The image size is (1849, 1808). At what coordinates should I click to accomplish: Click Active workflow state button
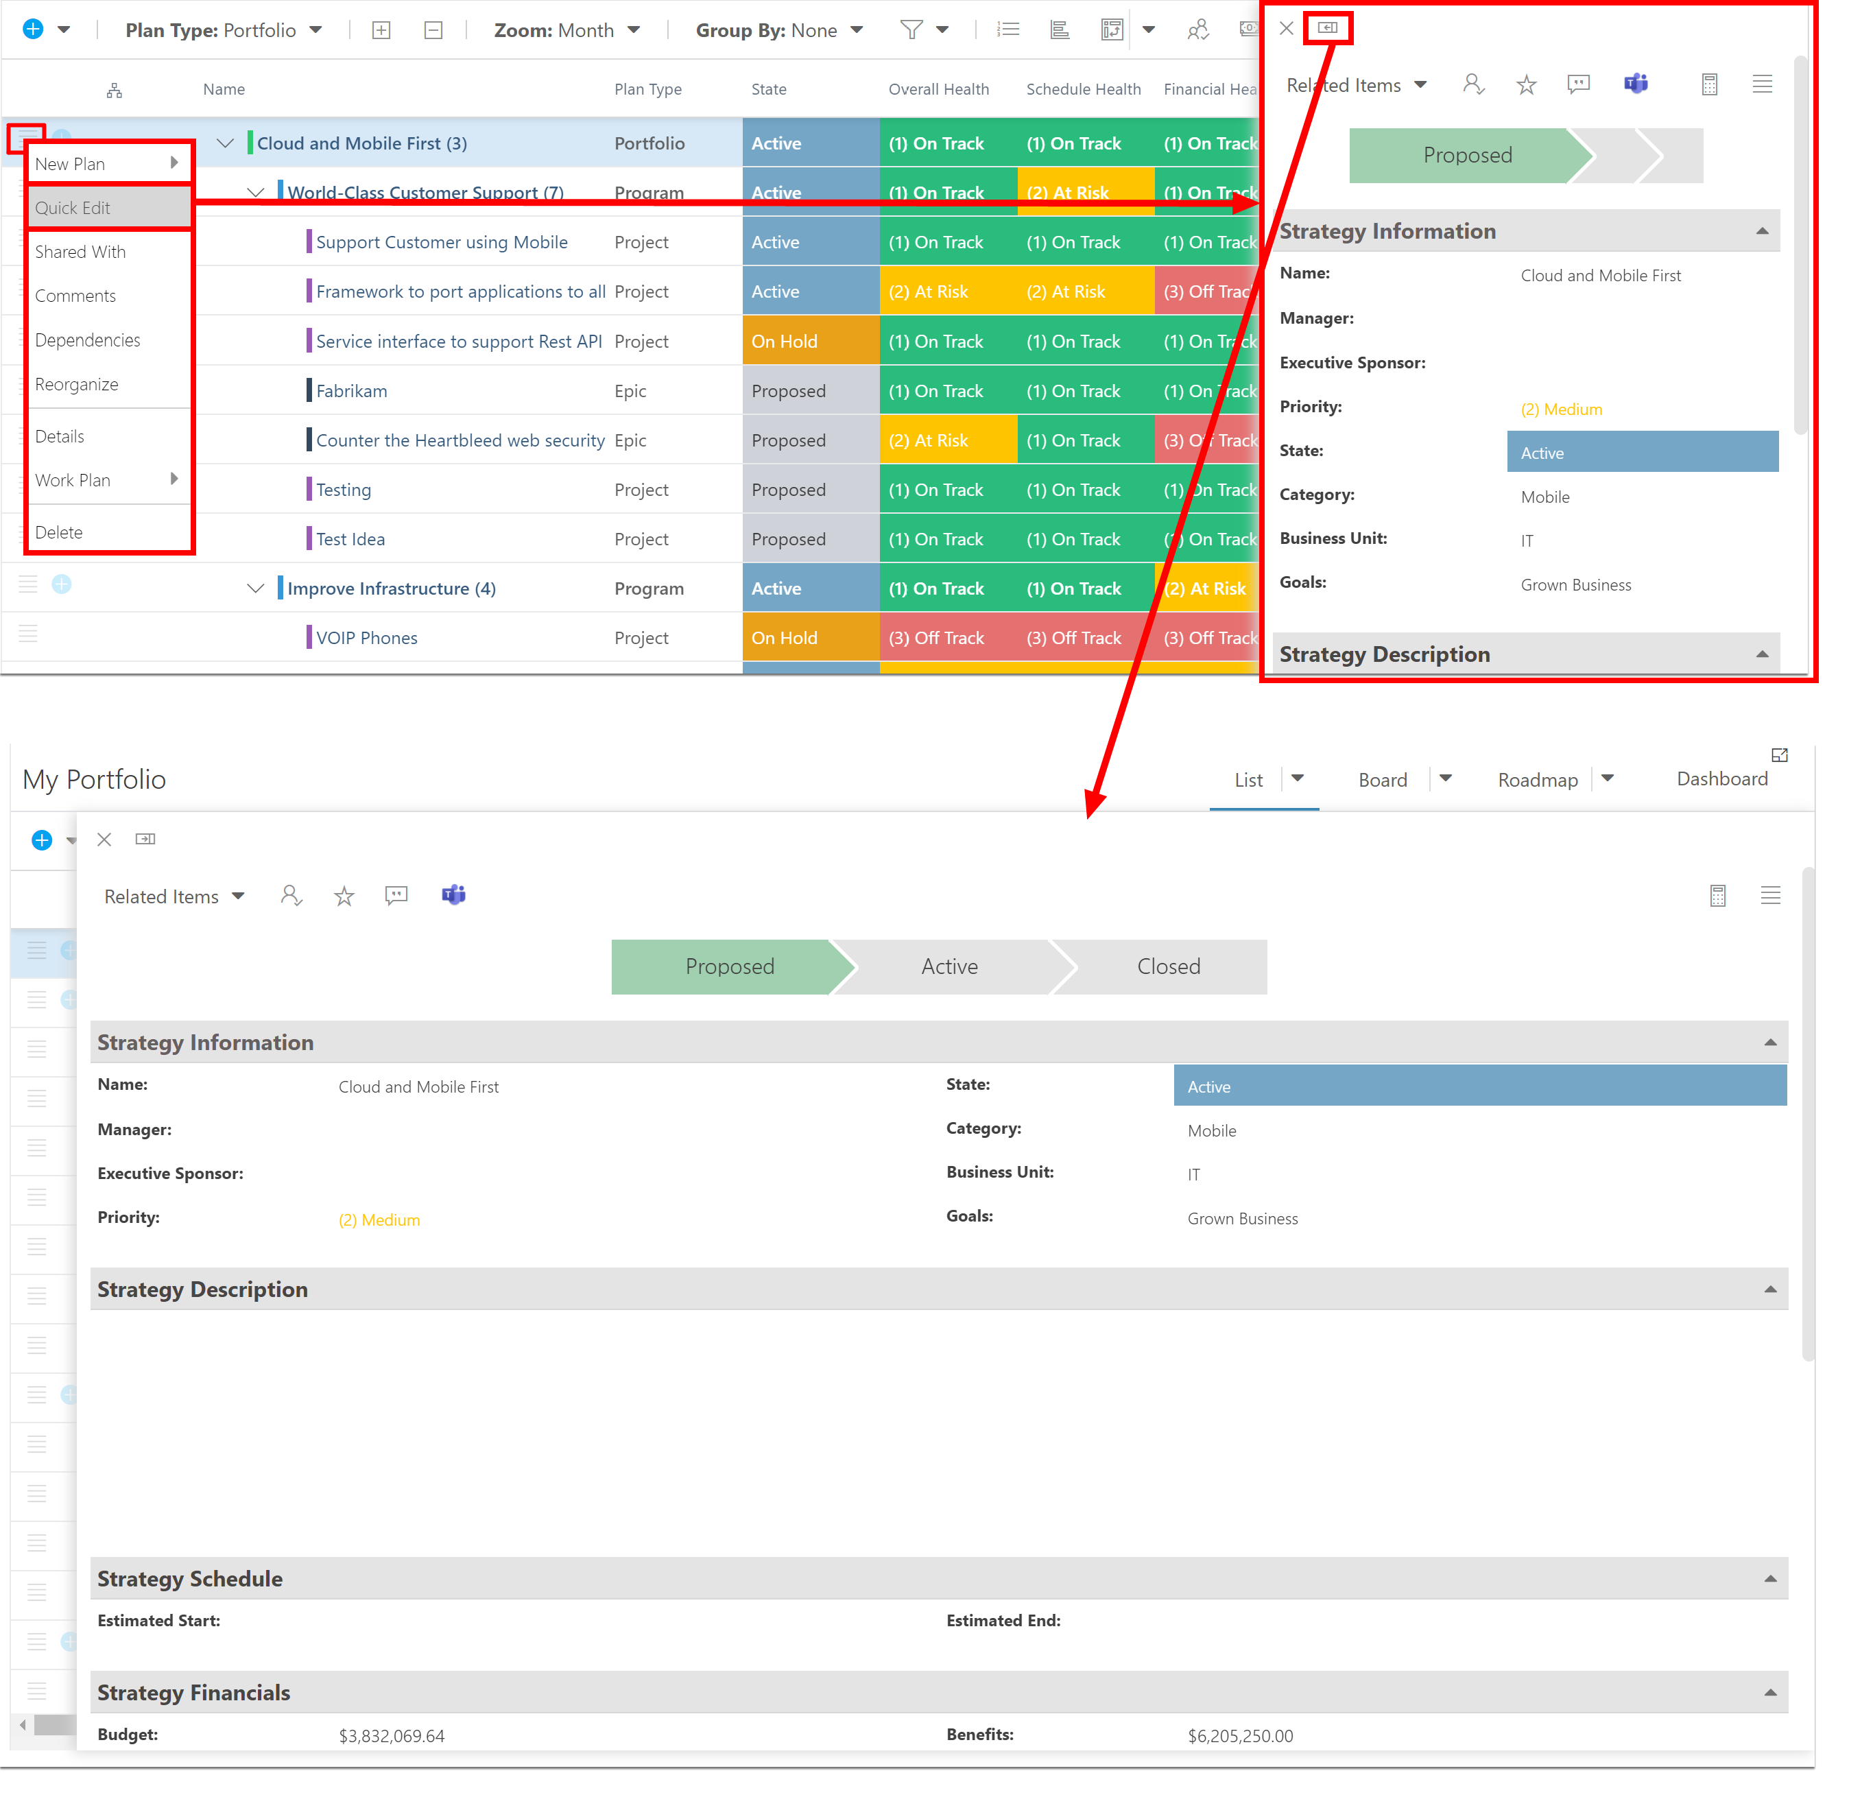tap(949, 965)
